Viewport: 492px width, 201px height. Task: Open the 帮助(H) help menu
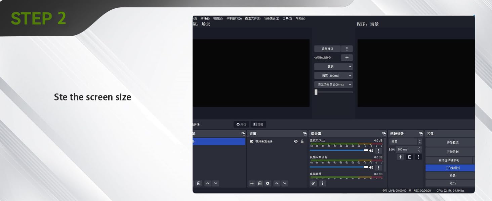300,18
